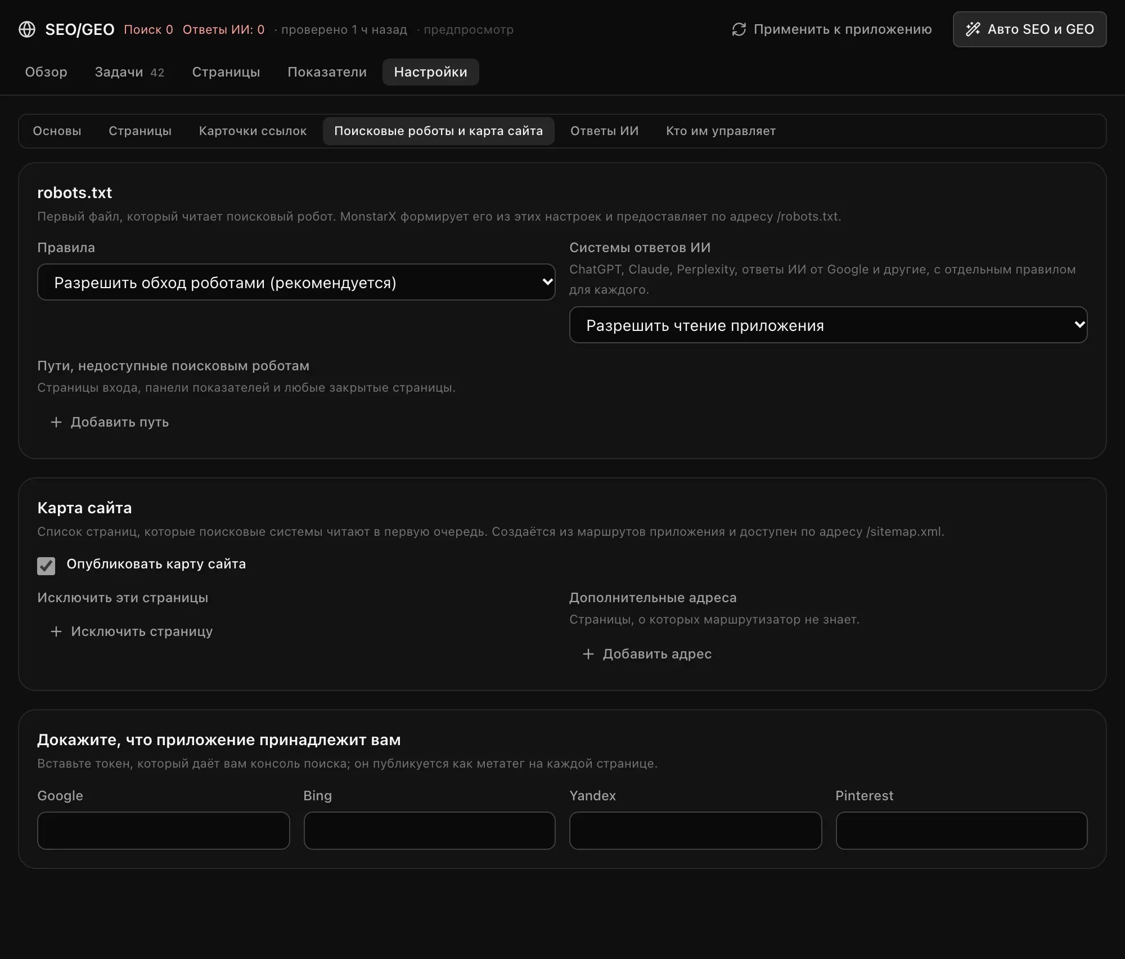Screen dimensions: 1125x959
Task: Click the robots.txt section heading
Action: pyautogui.click(x=75, y=192)
